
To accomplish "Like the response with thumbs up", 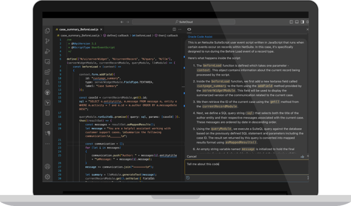I will pos(302,157).
